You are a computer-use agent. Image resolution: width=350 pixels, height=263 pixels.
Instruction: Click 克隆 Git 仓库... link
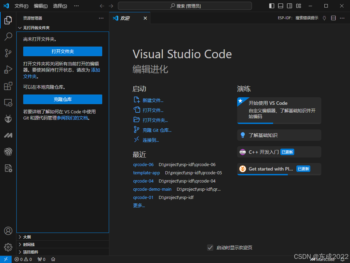tap(157, 130)
